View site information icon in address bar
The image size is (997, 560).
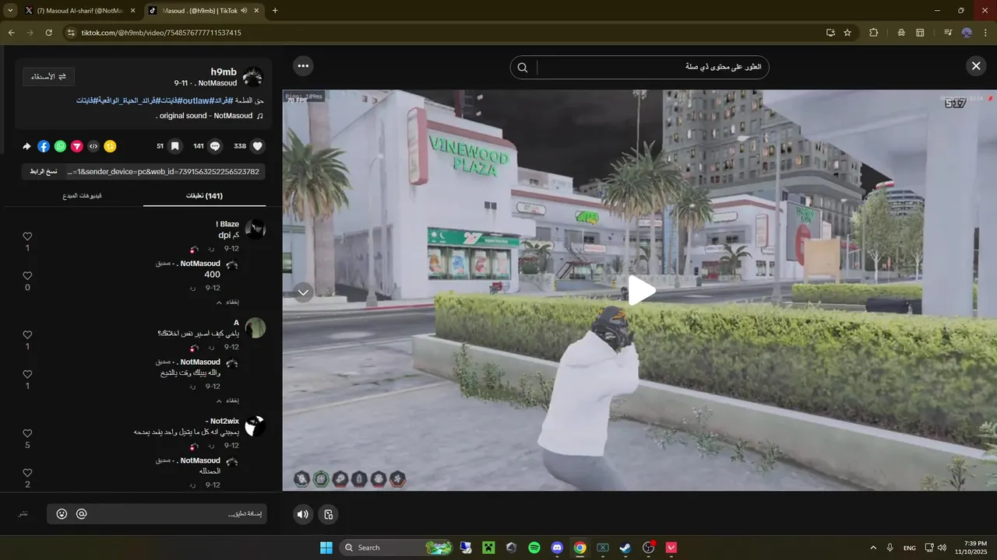tap(71, 33)
